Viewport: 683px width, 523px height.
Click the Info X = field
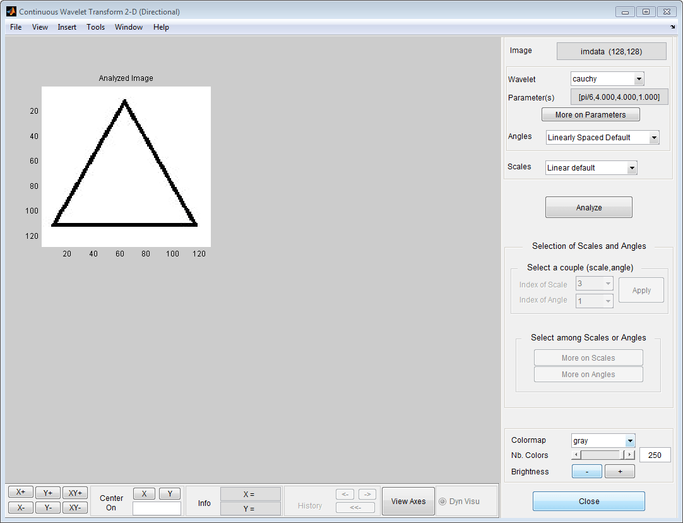(251, 494)
